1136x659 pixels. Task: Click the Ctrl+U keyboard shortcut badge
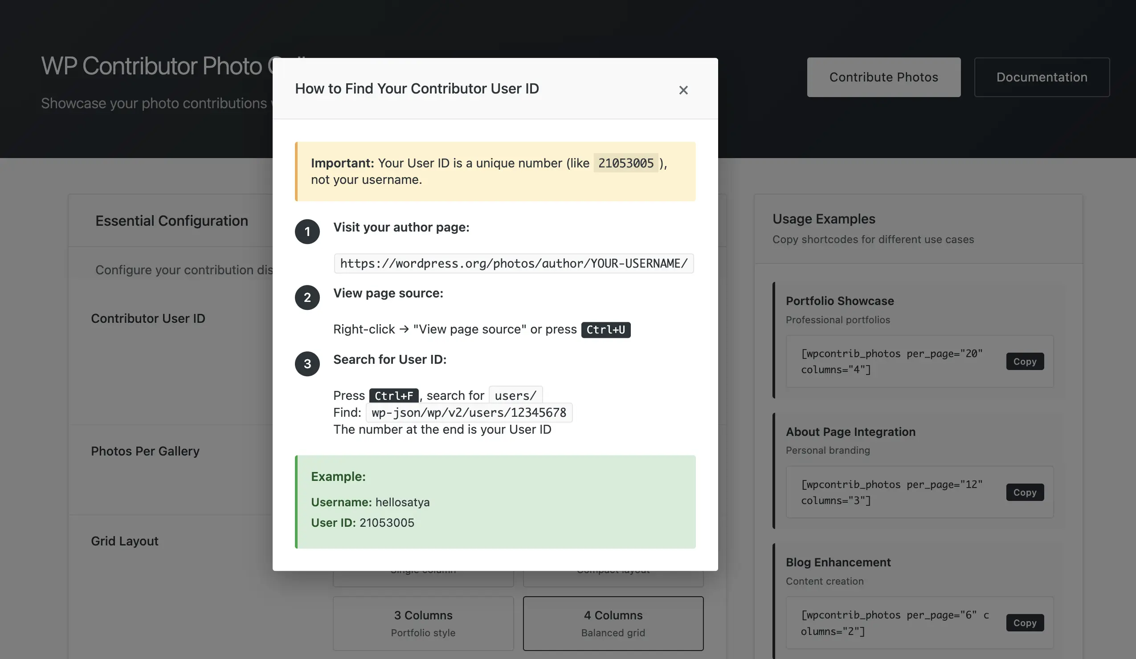(605, 330)
